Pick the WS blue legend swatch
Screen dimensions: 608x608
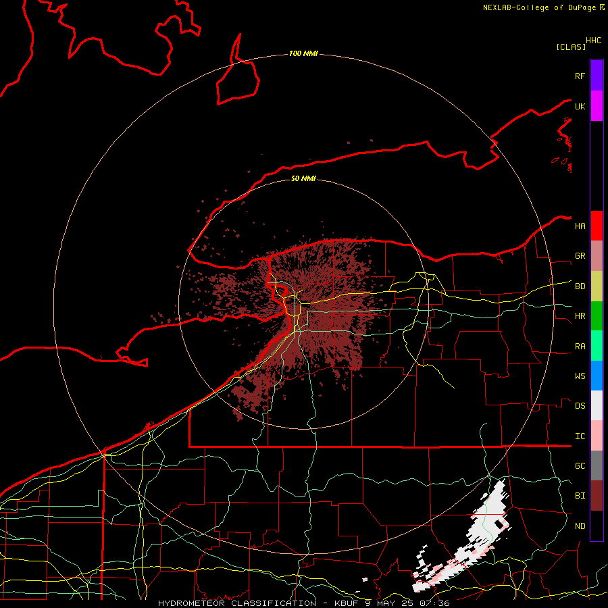click(597, 376)
